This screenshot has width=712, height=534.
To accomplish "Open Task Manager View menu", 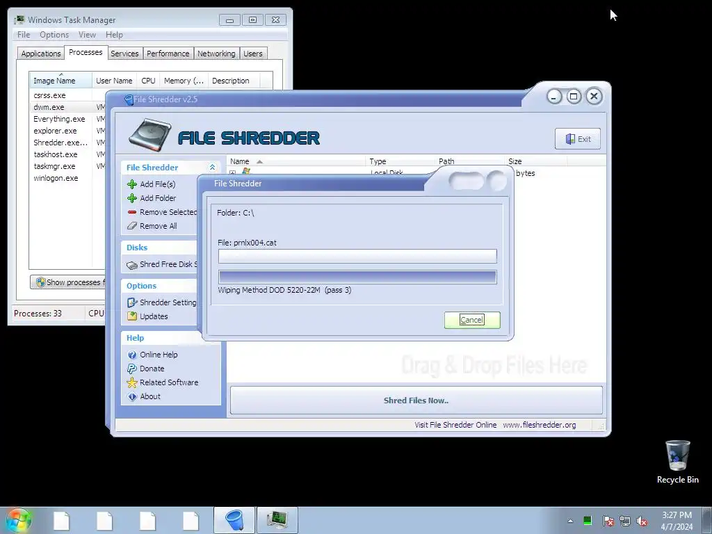I will pos(87,35).
